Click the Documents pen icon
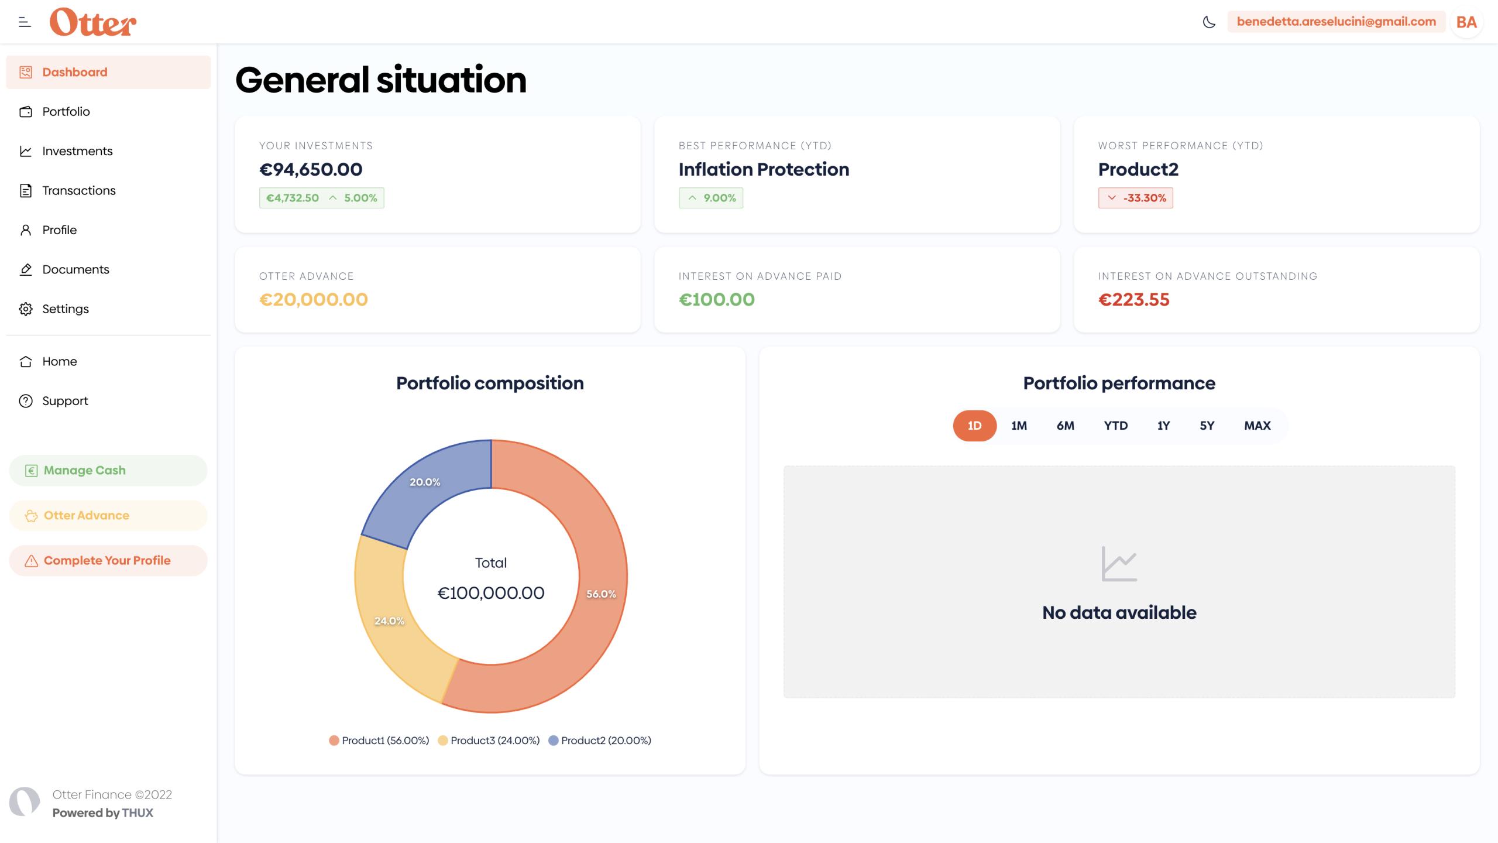1498x843 pixels. pos(26,269)
